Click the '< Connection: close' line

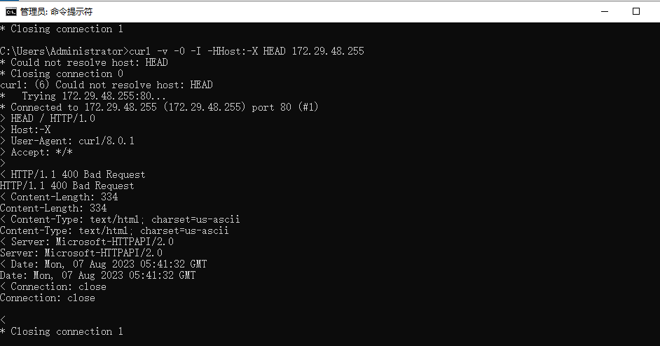coord(53,286)
